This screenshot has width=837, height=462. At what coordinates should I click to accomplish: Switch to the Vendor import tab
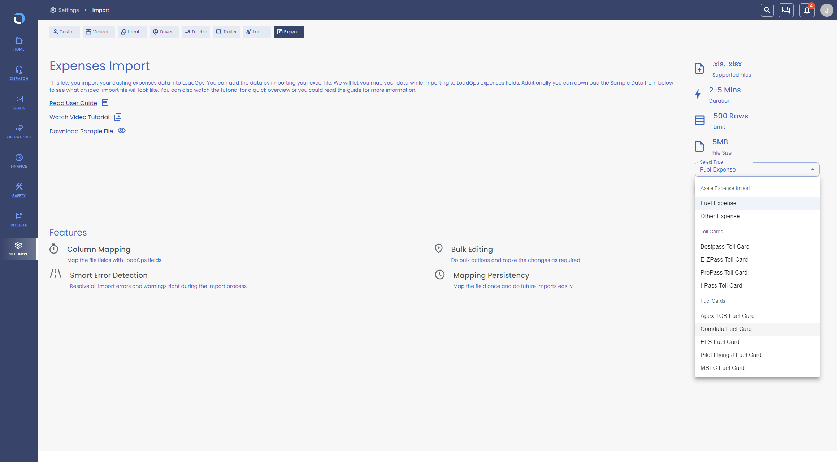pyautogui.click(x=98, y=32)
